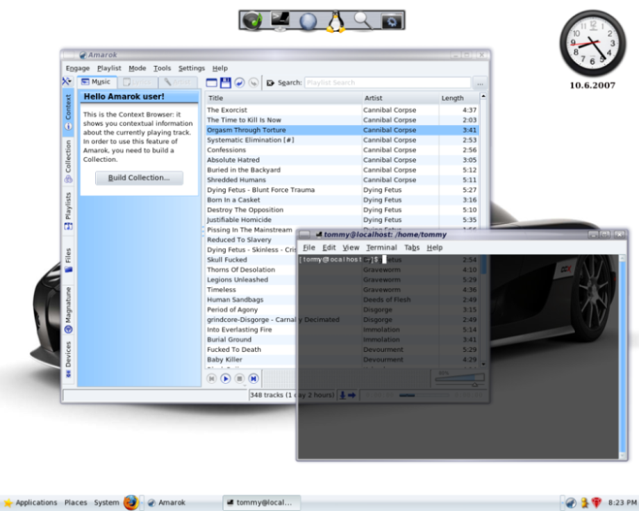Open the magnifying glass dock icon
The height and width of the screenshot is (511, 639).
click(x=363, y=20)
